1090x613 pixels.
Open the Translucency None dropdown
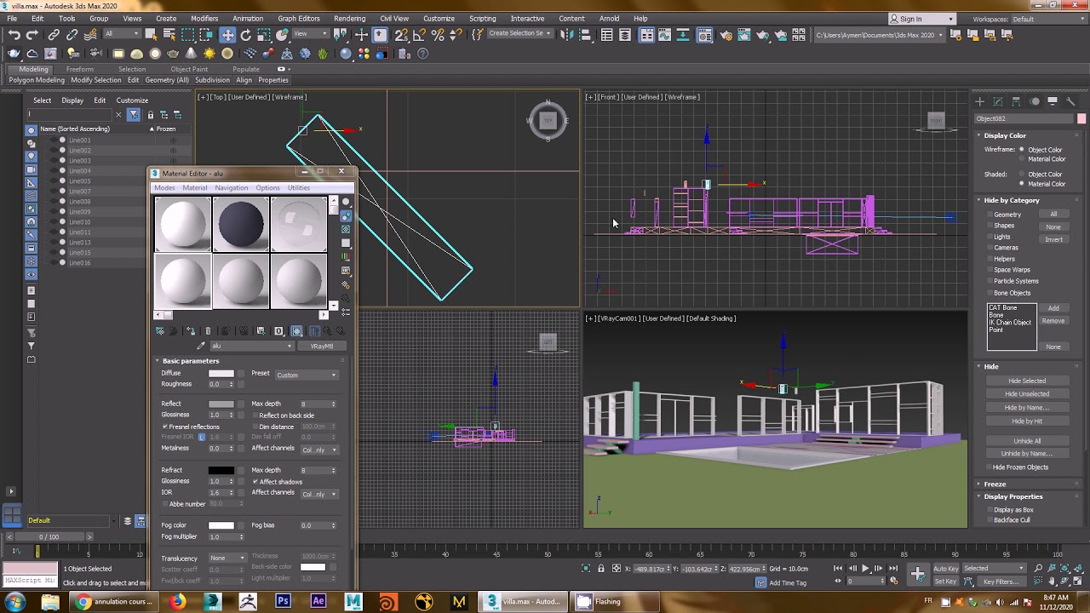pyautogui.click(x=227, y=558)
